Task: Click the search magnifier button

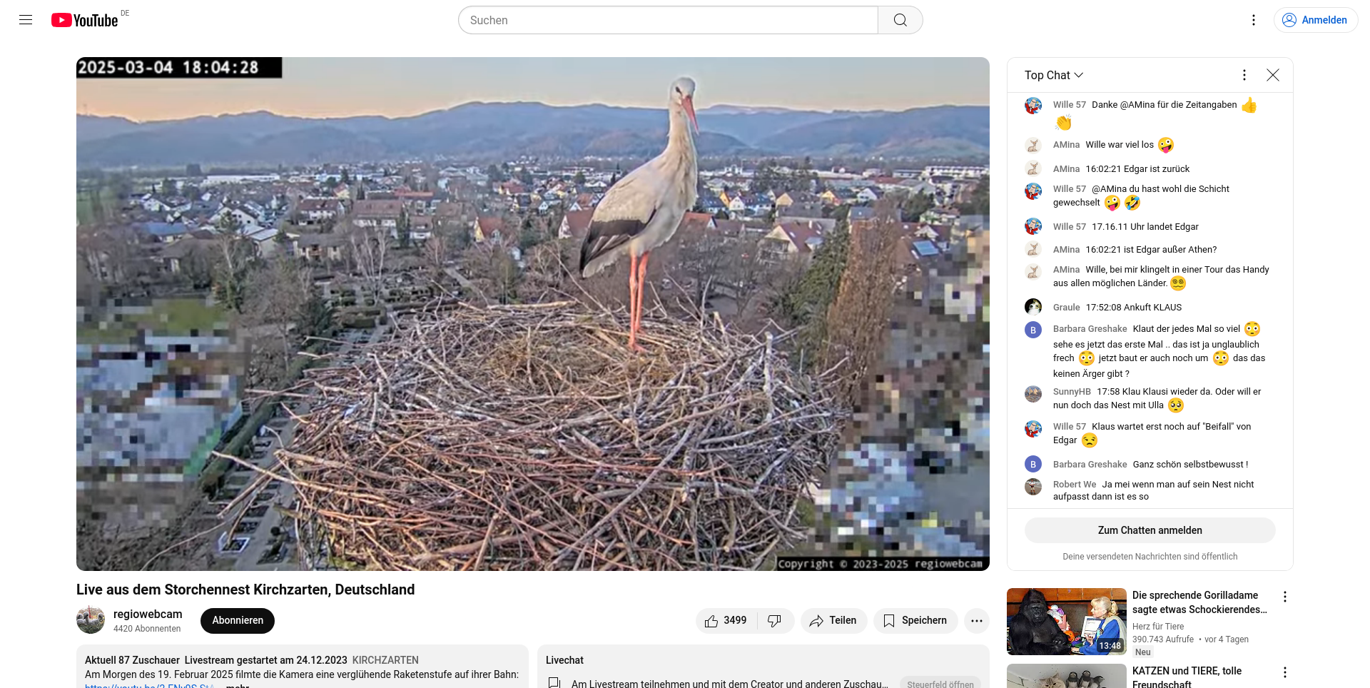Action: point(900,20)
